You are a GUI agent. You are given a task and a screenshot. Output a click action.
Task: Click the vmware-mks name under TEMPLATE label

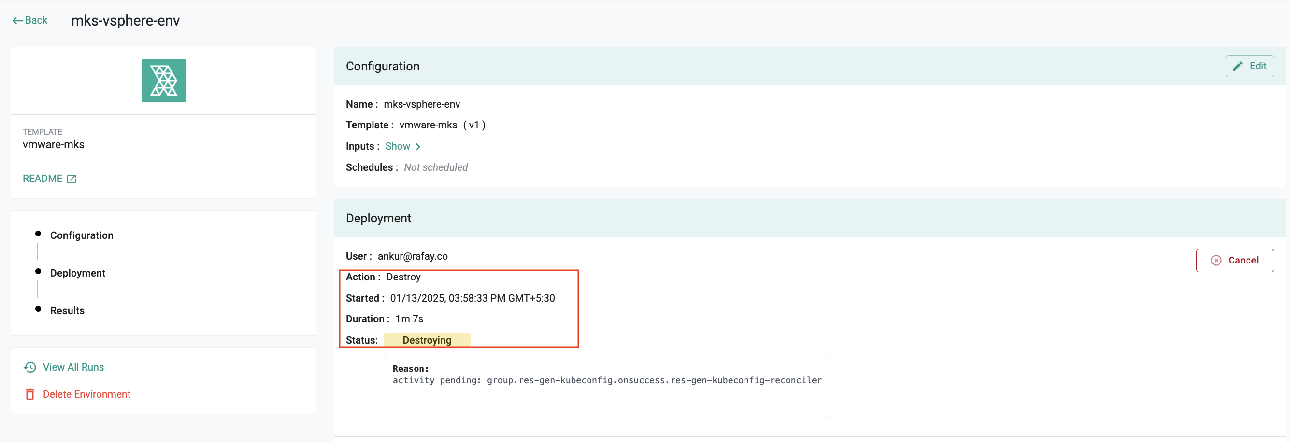click(x=54, y=144)
